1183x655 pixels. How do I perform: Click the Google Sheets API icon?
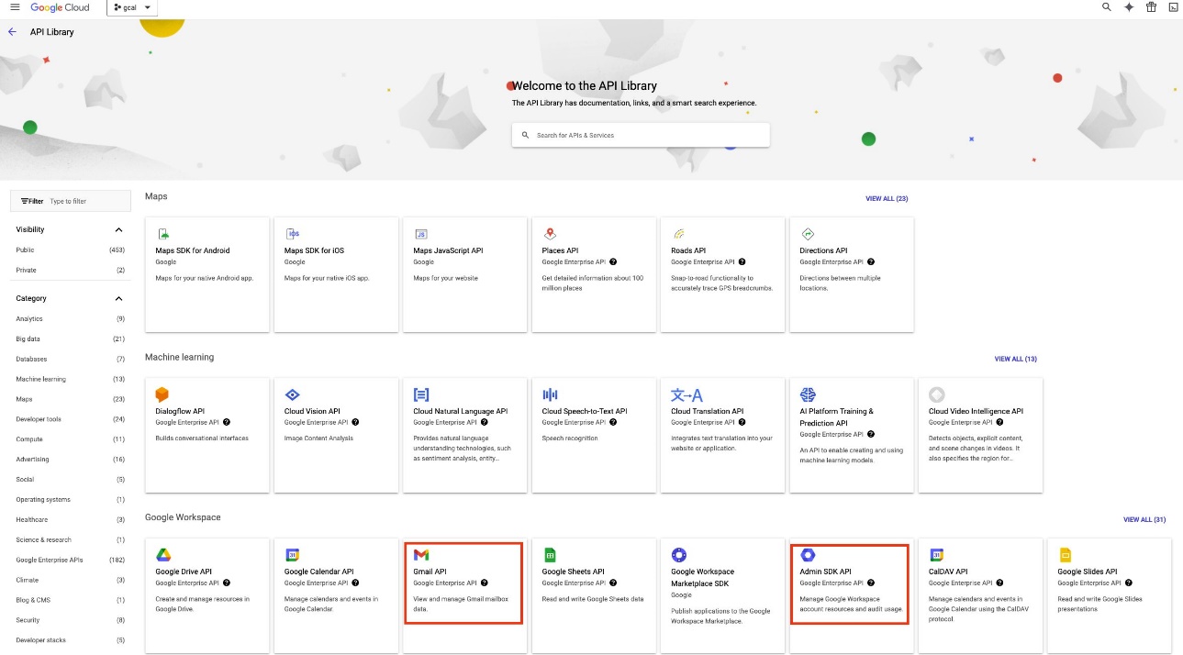550,555
